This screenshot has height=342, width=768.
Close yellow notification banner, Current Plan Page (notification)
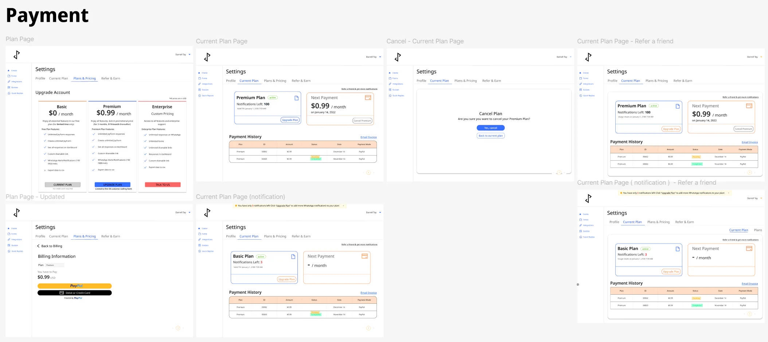(343, 206)
